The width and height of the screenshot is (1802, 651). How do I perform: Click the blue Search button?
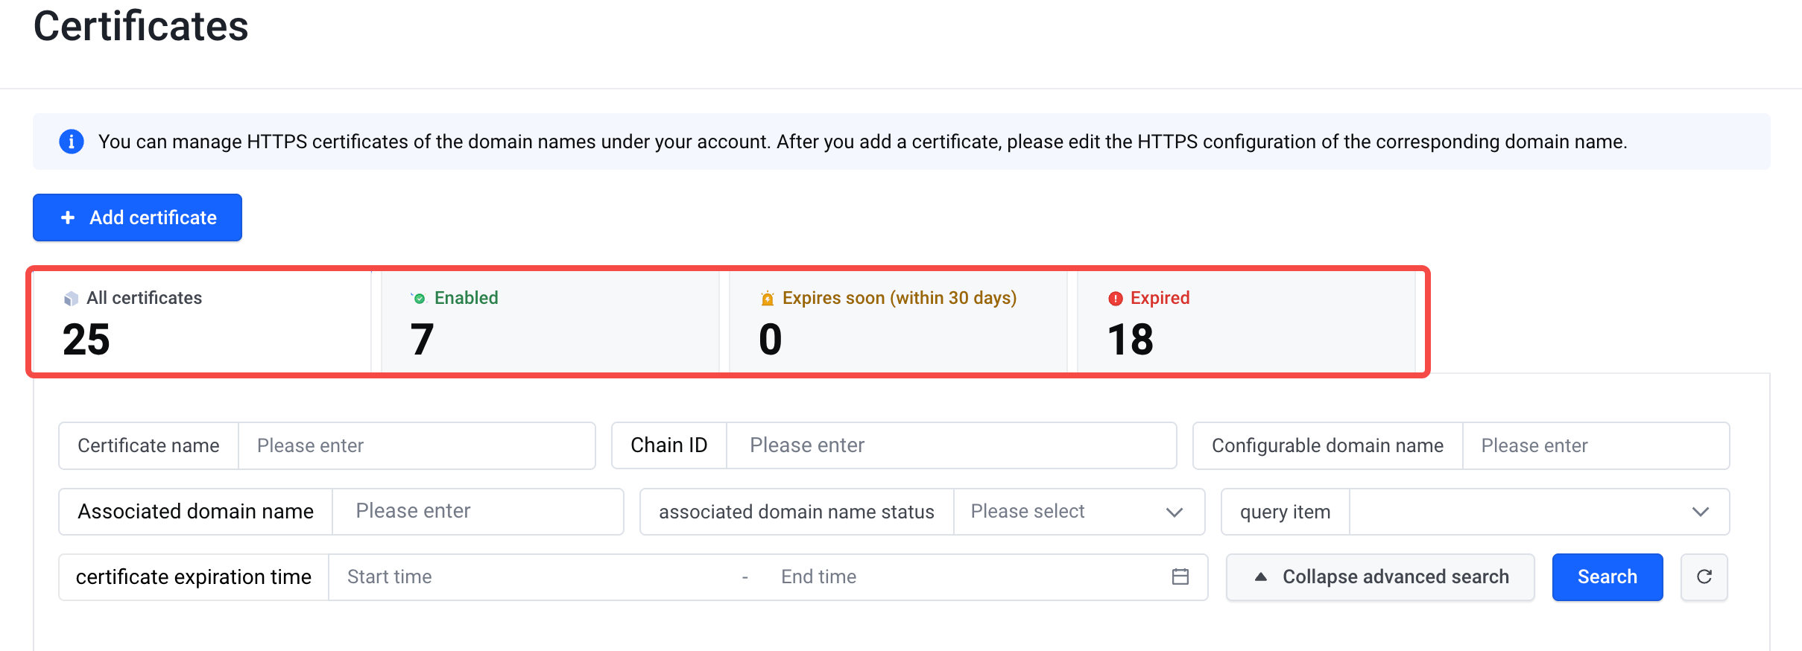point(1607,577)
